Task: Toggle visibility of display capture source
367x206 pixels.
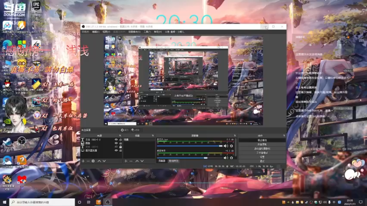Action: point(116,151)
